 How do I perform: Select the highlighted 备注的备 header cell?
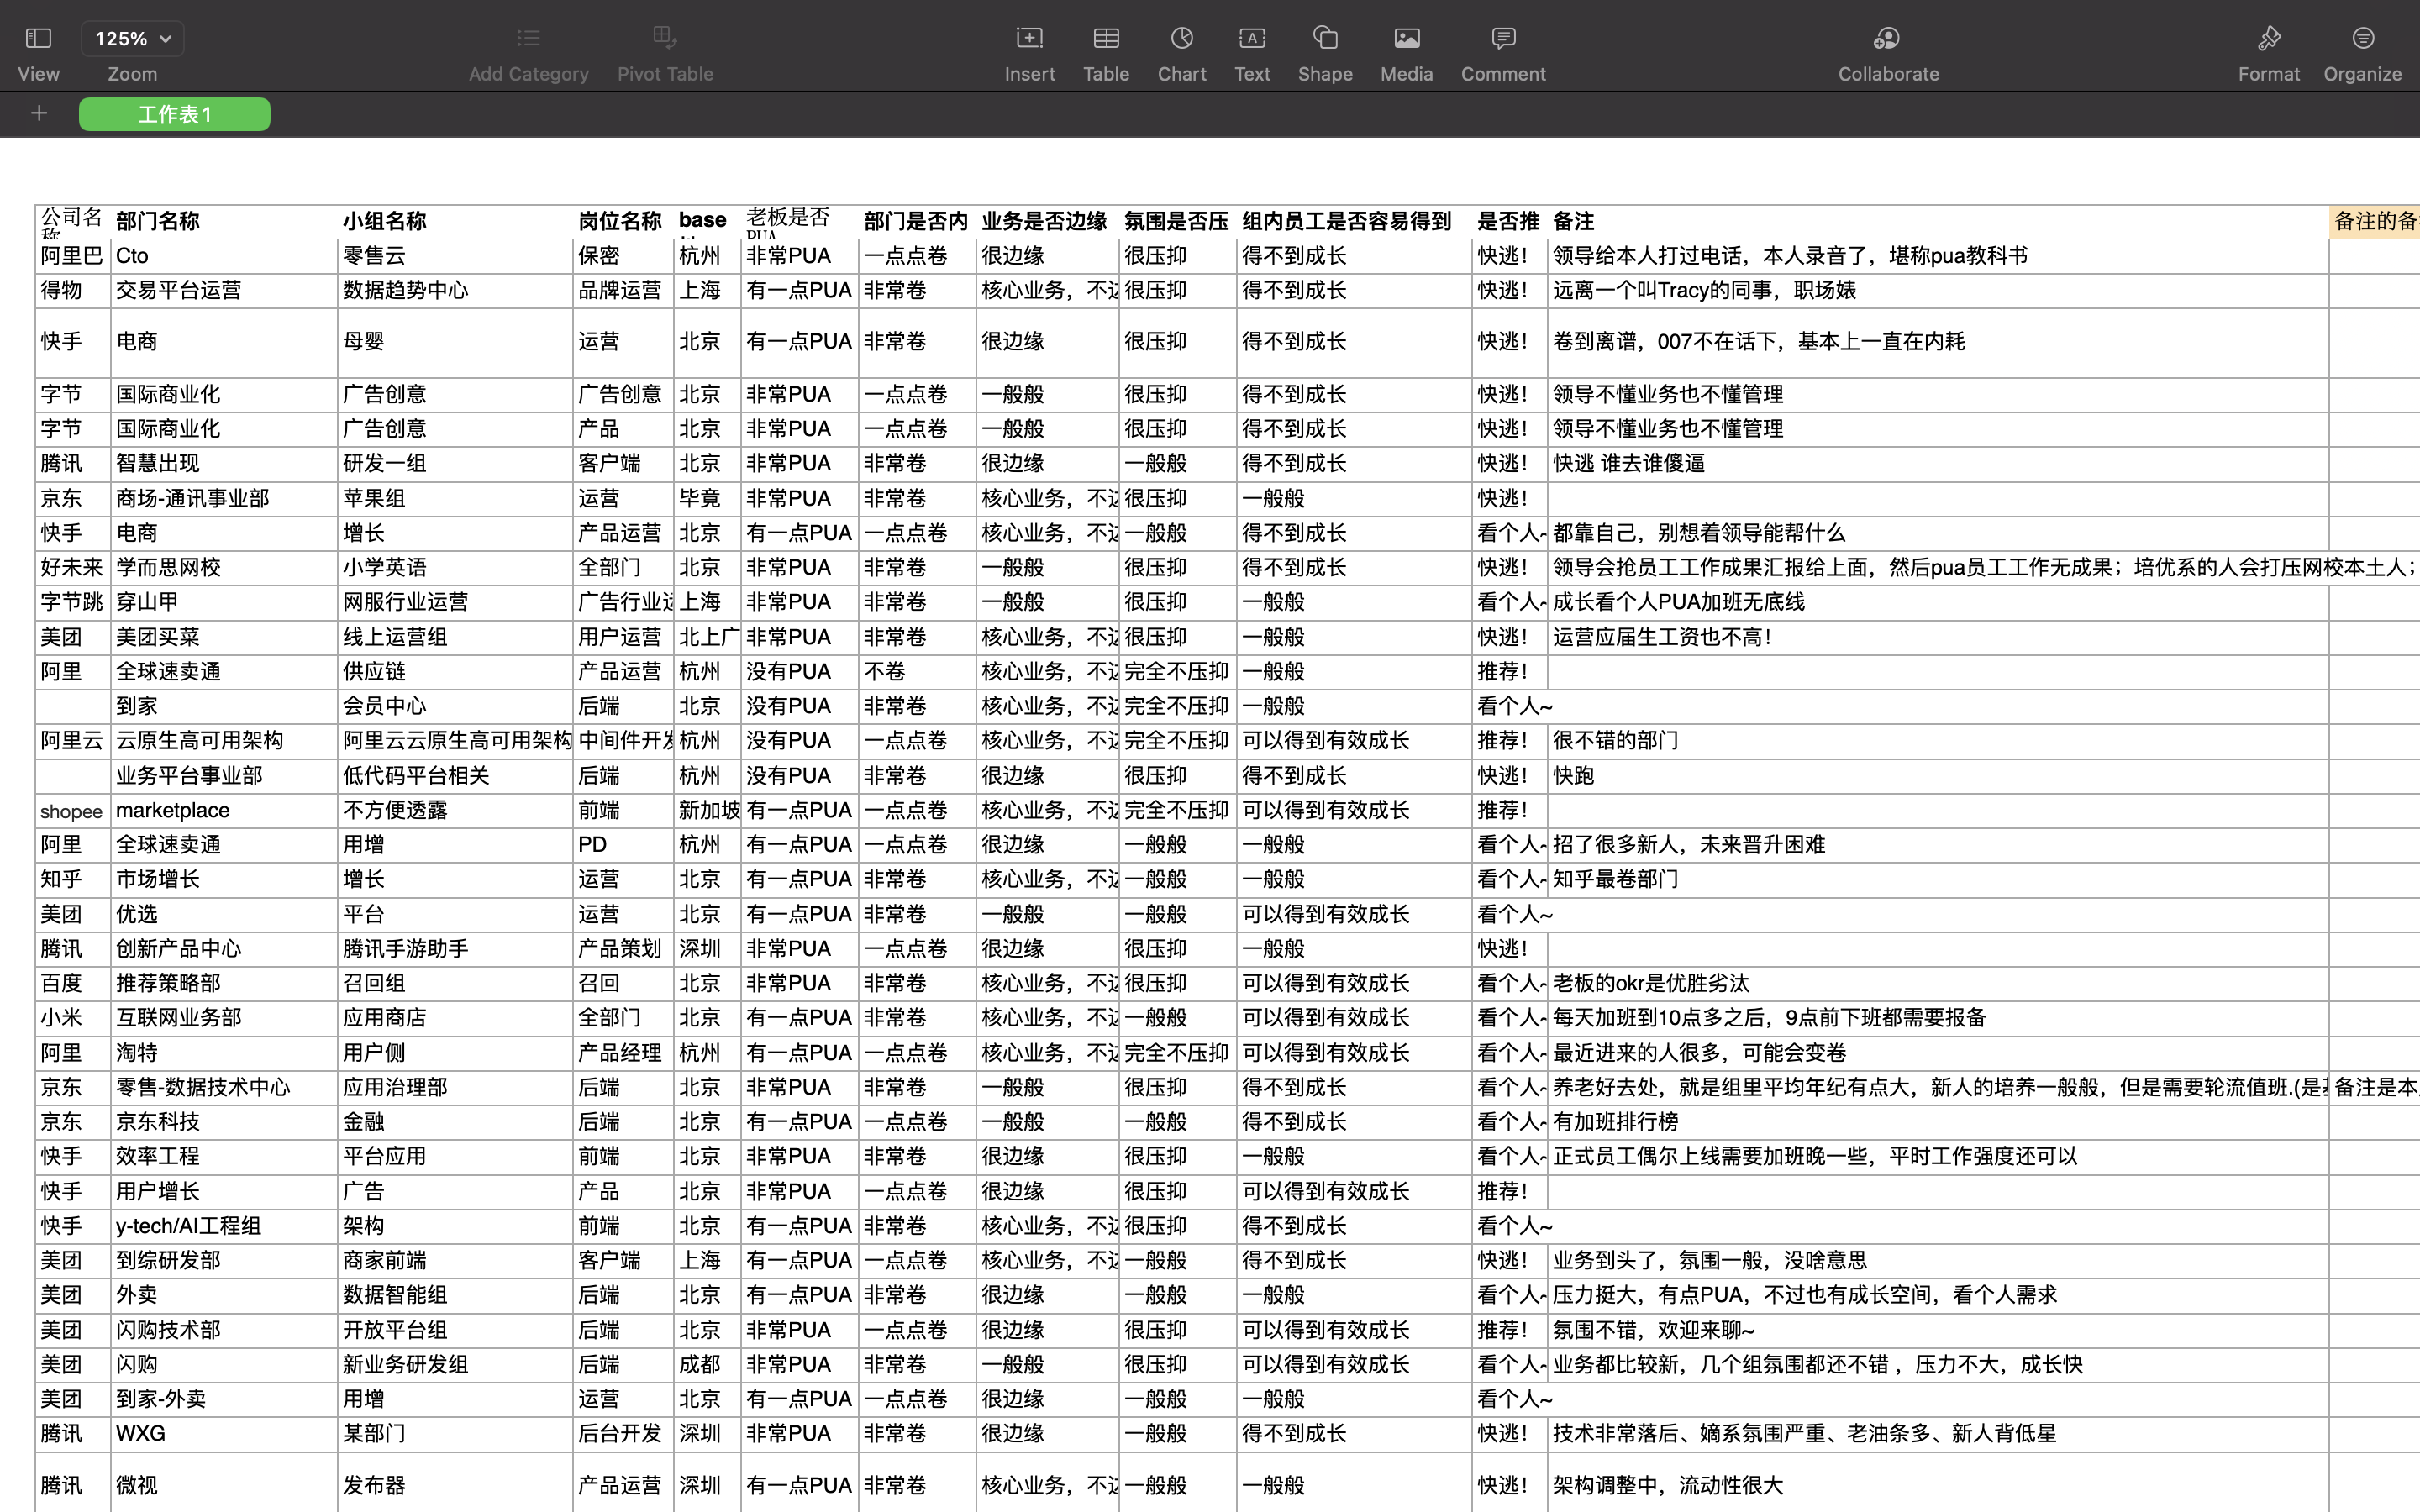tap(2374, 221)
